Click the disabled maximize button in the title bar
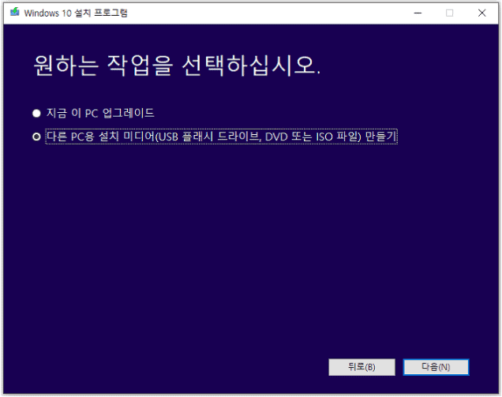502x397 pixels. click(449, 13)
